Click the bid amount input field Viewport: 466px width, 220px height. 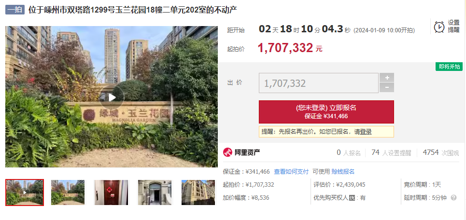tap(319, 83)
